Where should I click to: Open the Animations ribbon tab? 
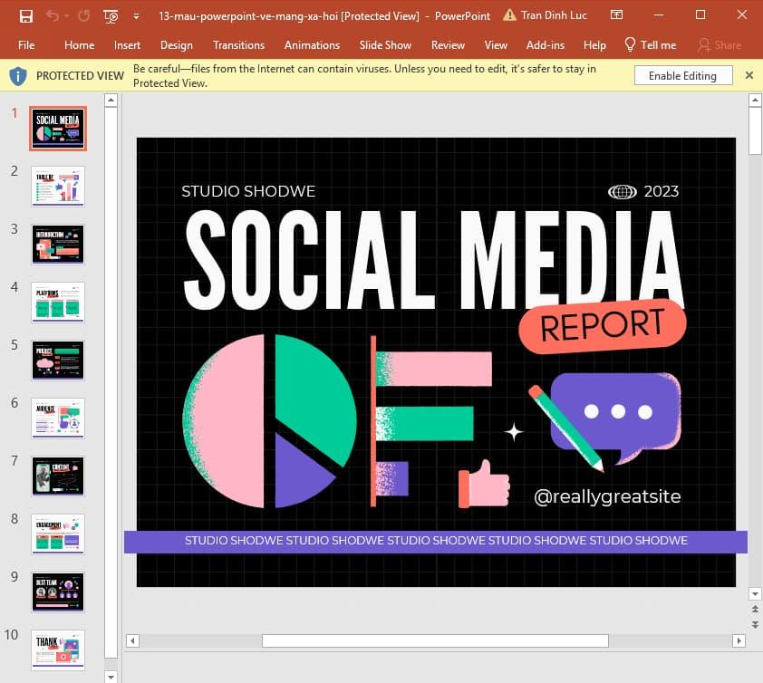312,44
